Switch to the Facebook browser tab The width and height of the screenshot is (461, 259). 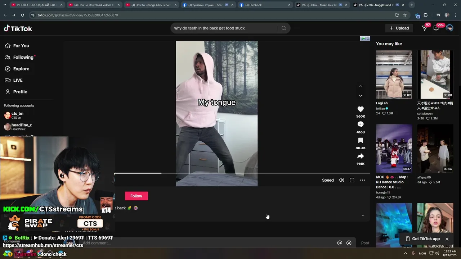click(x=265, y=5)
